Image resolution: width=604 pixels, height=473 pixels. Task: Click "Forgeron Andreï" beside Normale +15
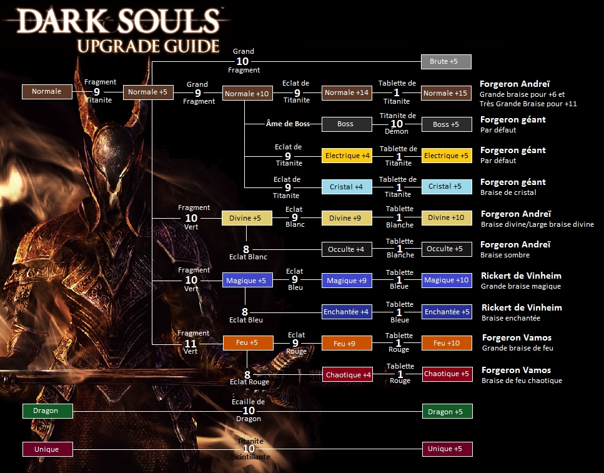click(515, 84)
